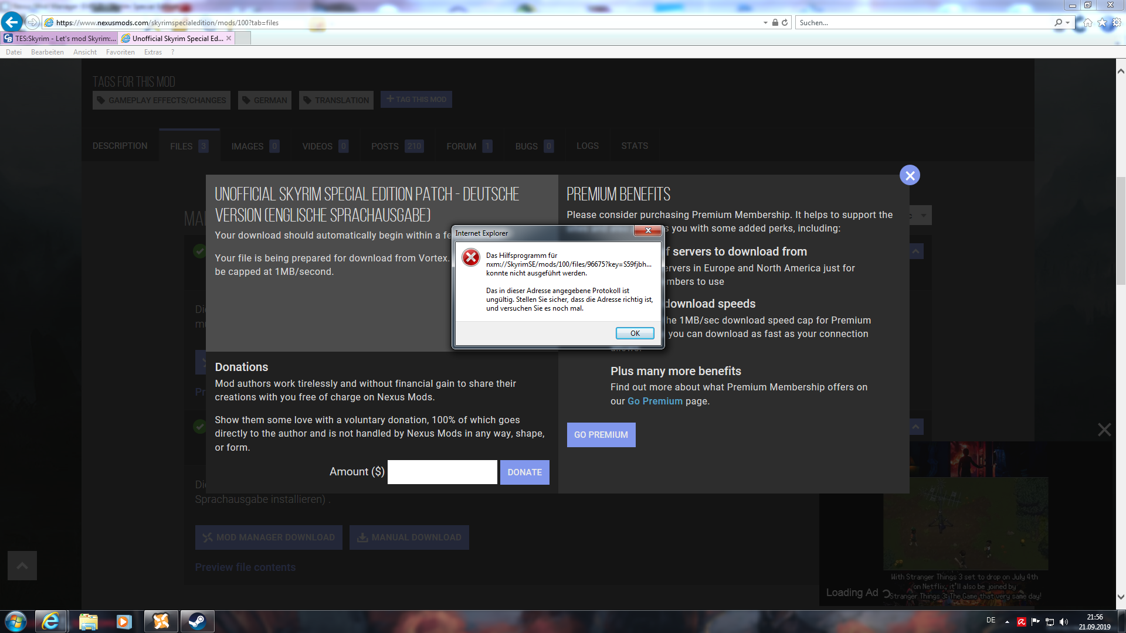Screen dimensions: 1126x633
Task: Expand the search provider dropdown arrow
Action: [x=1067, y=23]
